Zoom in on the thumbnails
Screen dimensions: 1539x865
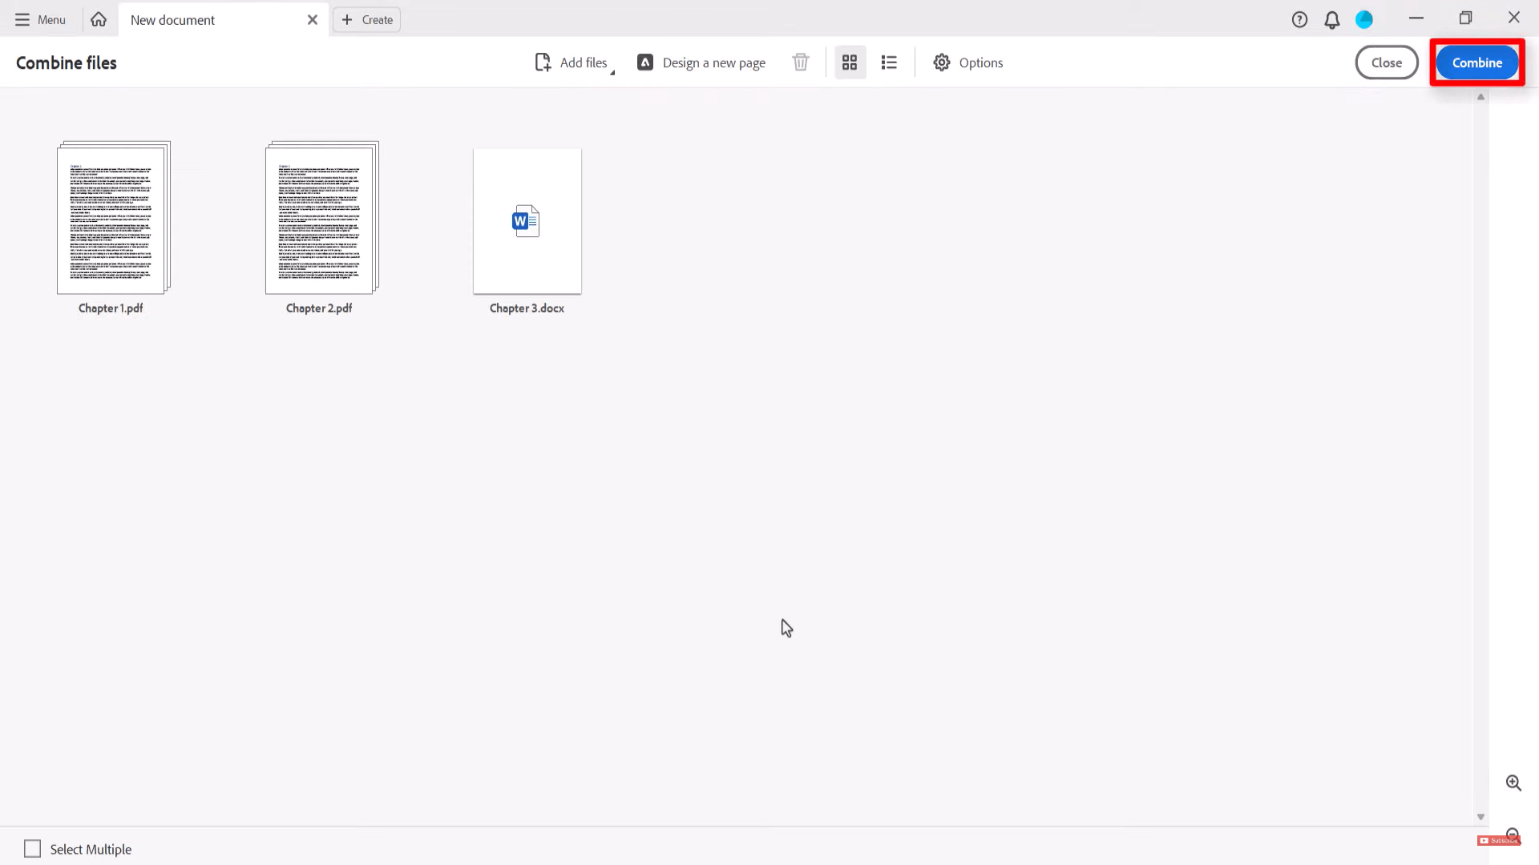[1514, 783]
